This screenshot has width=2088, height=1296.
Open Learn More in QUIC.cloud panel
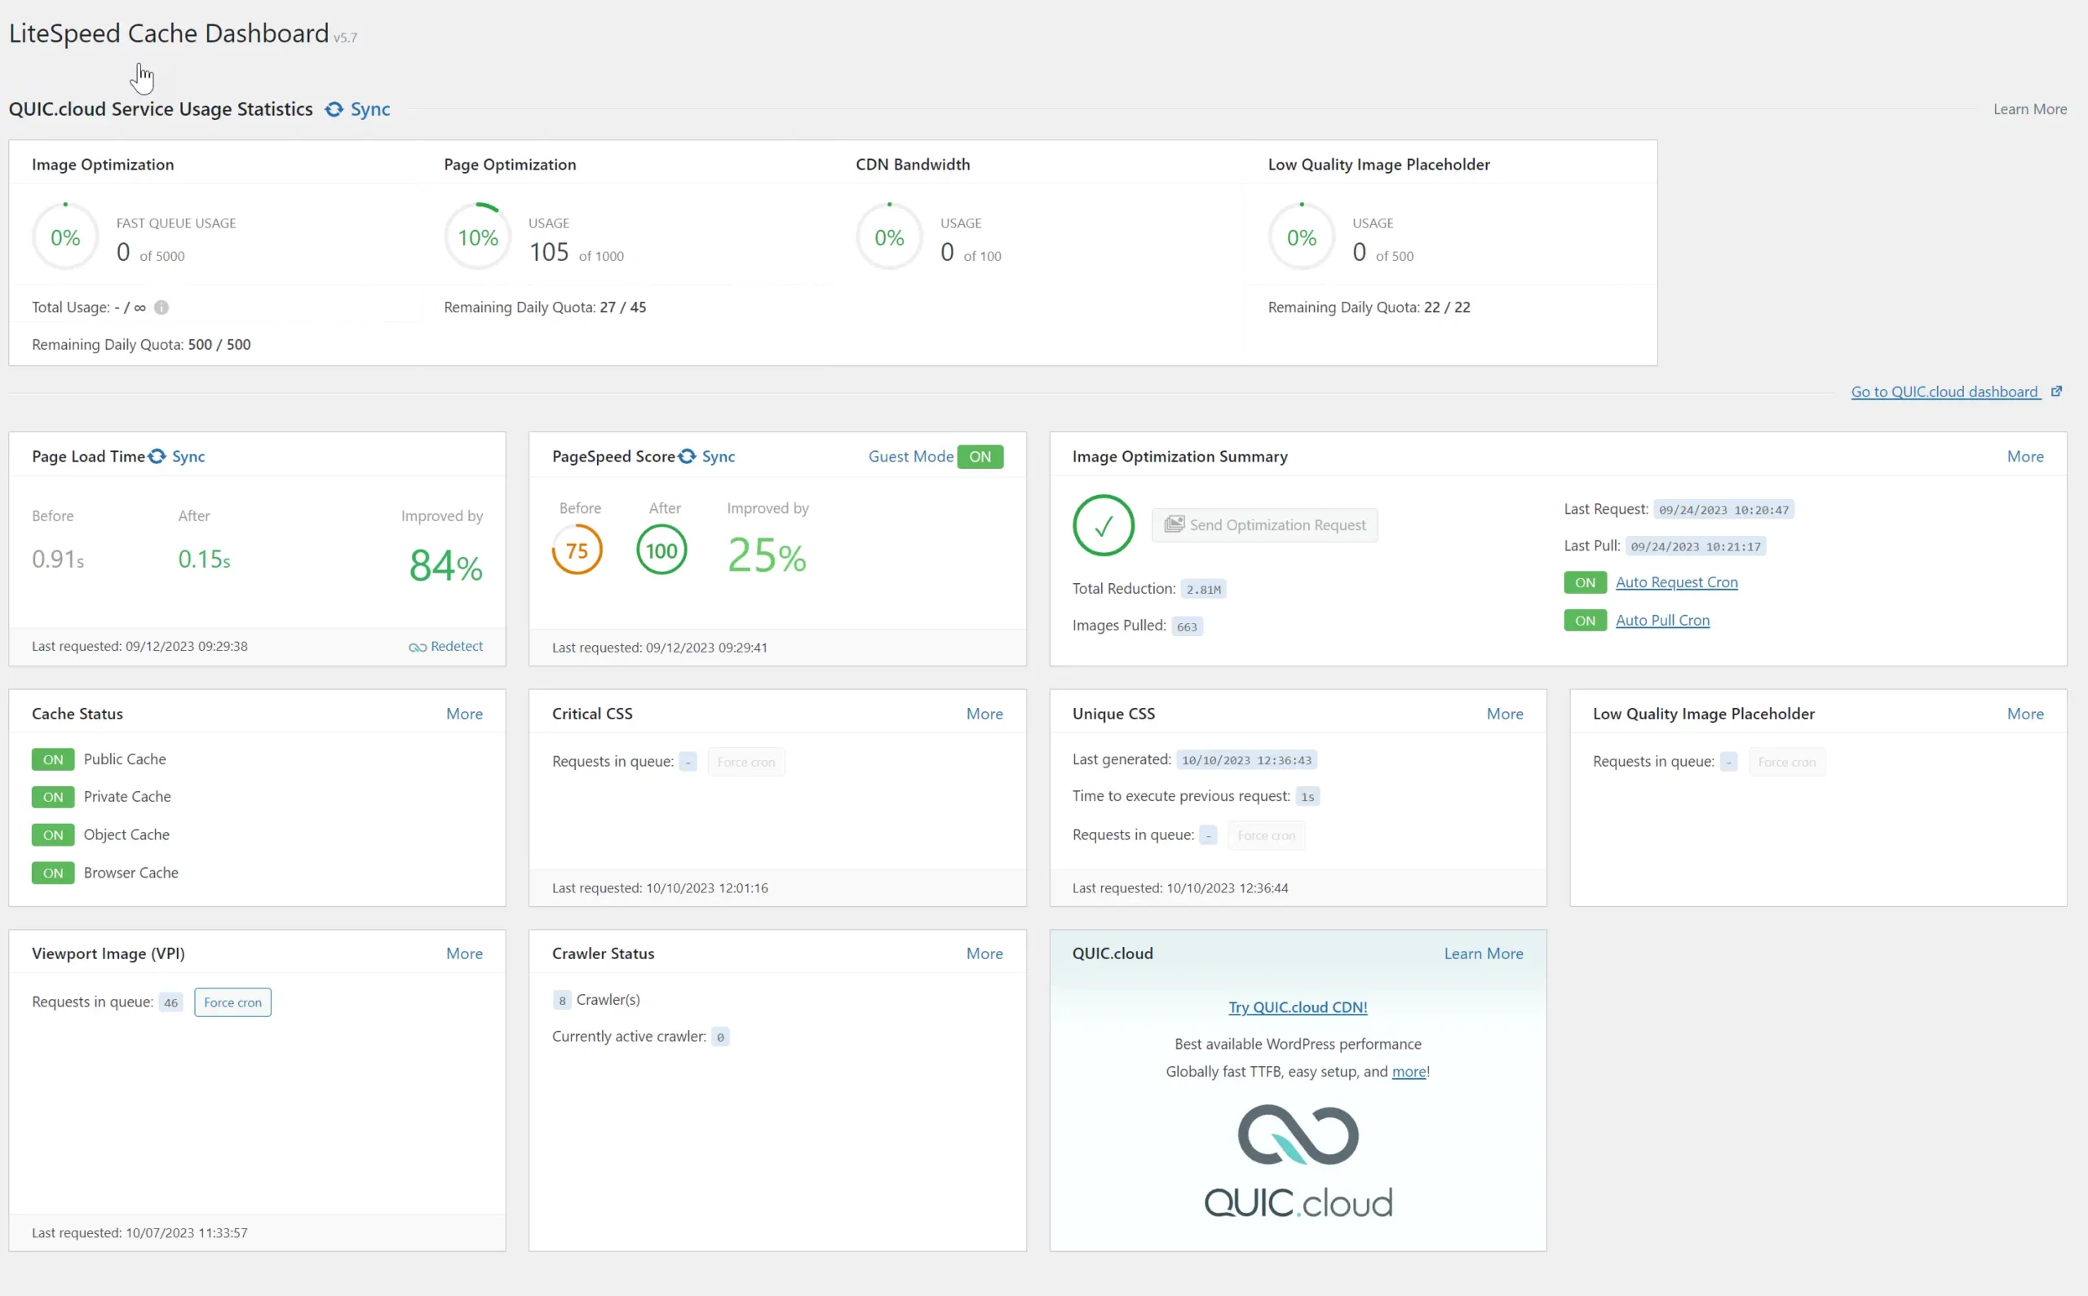[1483, 953]
